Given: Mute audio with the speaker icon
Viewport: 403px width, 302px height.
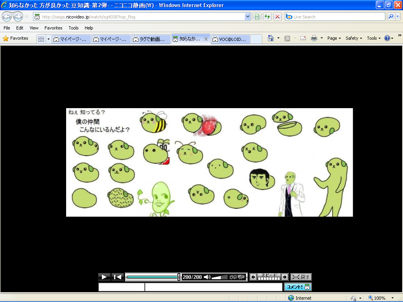Looking at the screenshot, I should [x=207, y=277].
